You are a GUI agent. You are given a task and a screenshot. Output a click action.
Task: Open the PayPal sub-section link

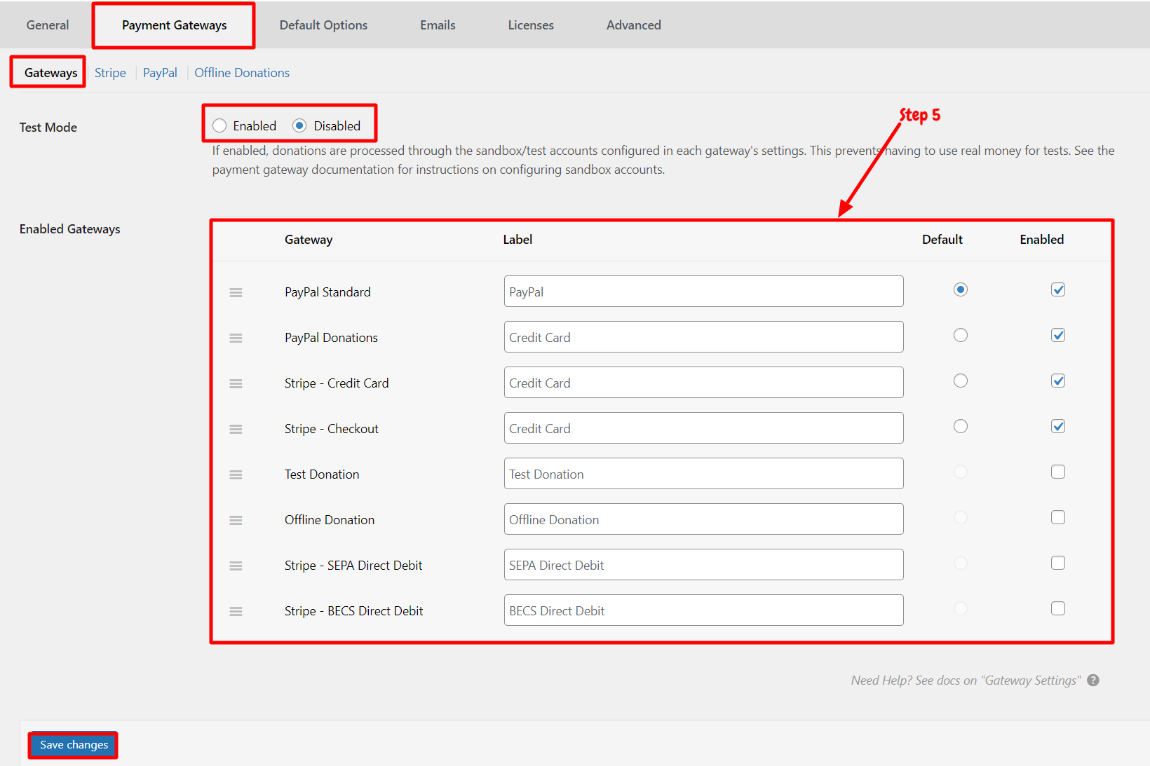[160, 73]
